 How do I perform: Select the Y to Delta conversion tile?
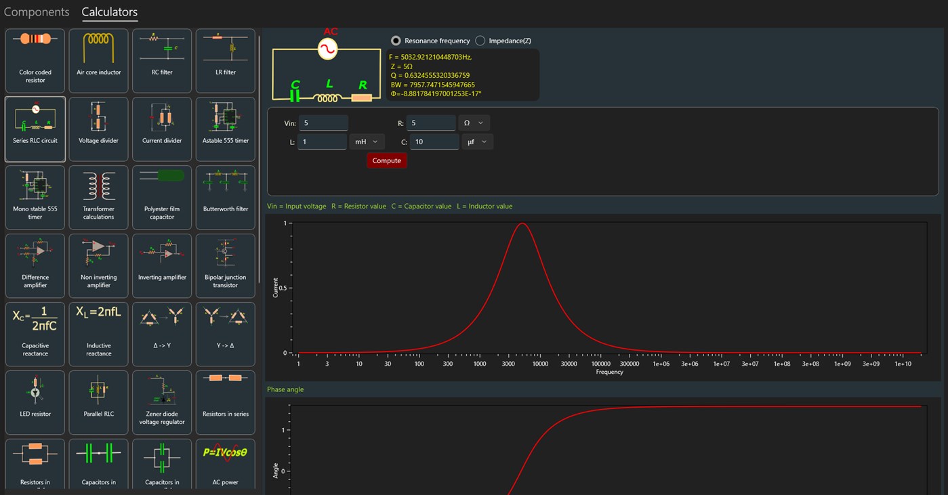(226, 335)
